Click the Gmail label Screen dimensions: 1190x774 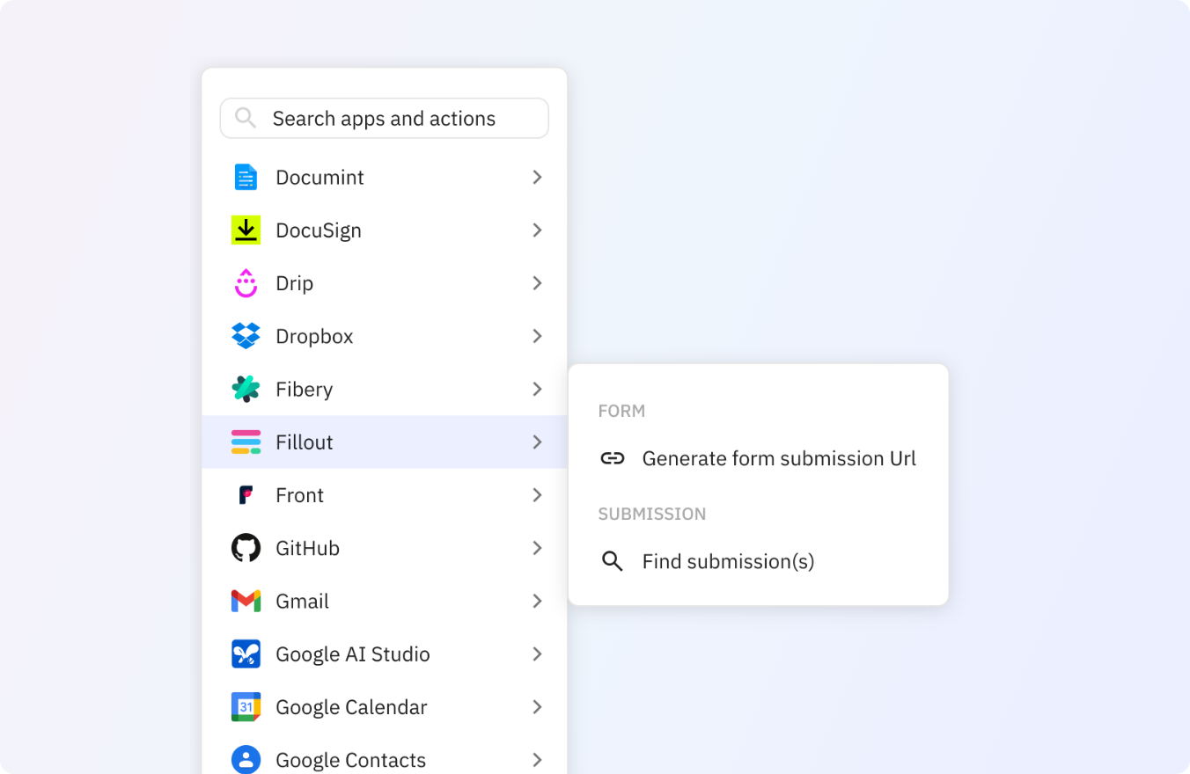(x=302, y=601)
